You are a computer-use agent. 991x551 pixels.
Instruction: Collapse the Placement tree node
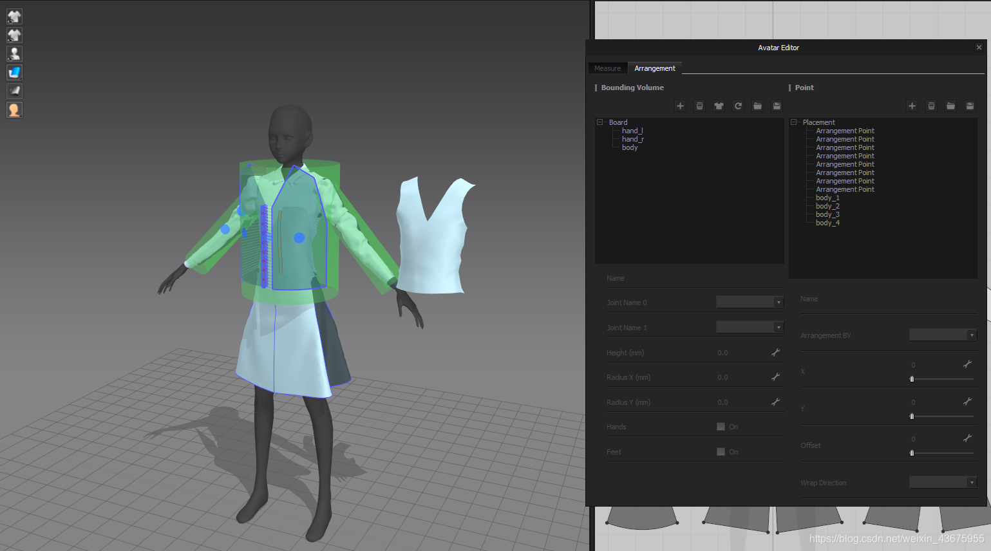pyautogui.click(x=794, y=122)
